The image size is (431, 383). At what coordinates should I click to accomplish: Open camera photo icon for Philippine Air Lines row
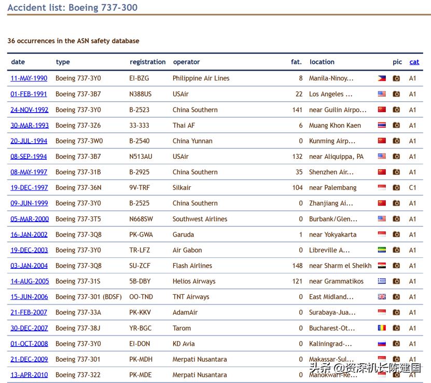point(396,78)
